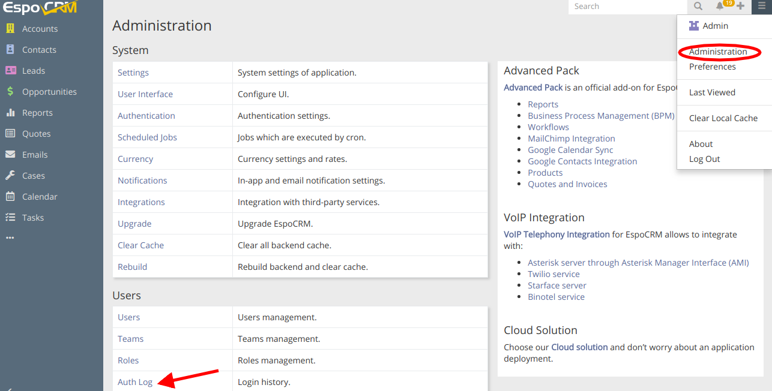Click the search magnifier icon

pos(698,6)
